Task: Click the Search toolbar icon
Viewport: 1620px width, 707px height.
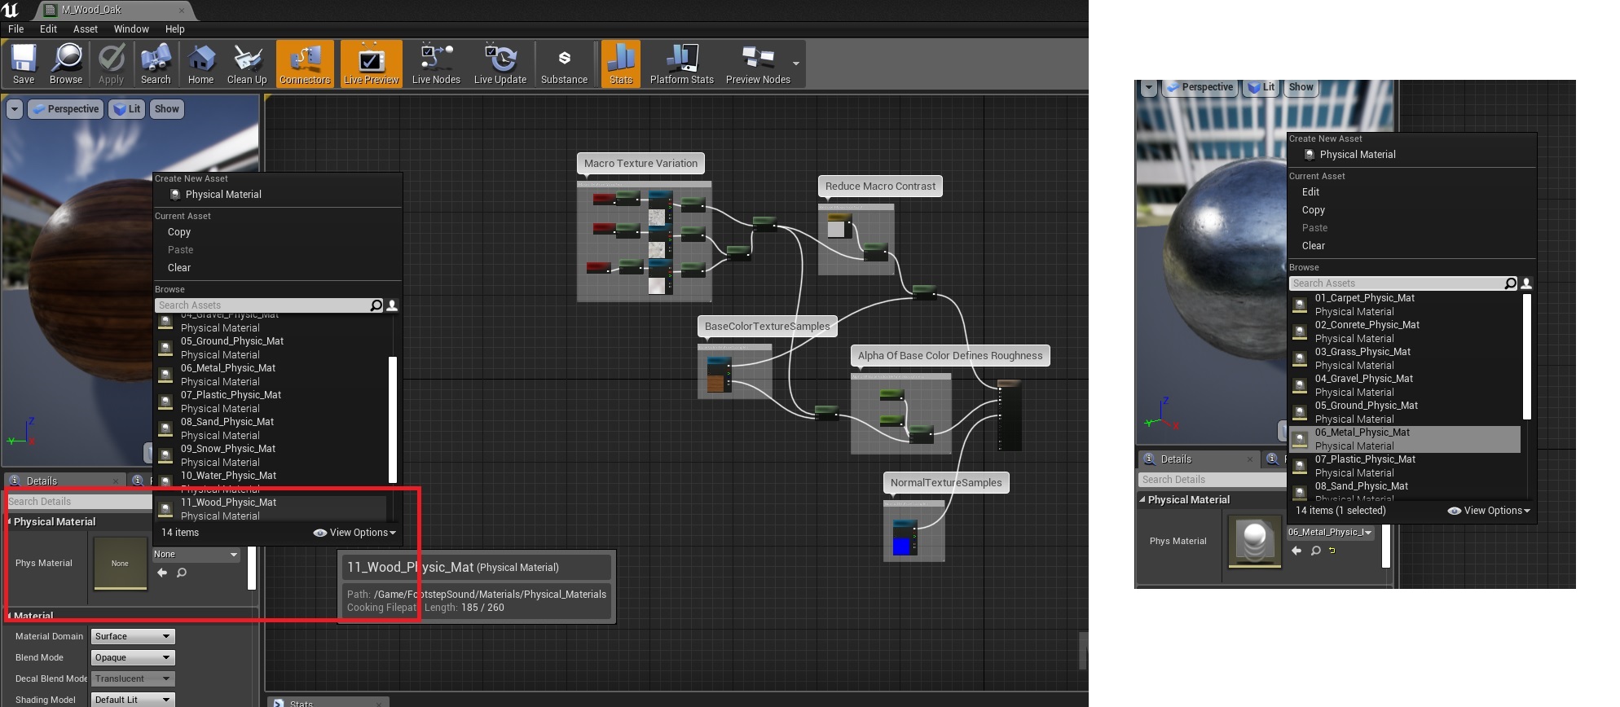Action: click(x=156, y=64)
